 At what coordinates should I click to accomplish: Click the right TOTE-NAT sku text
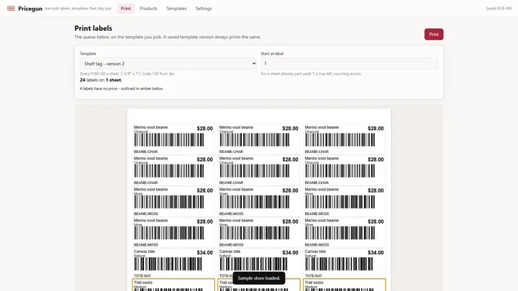pos(313,276)
